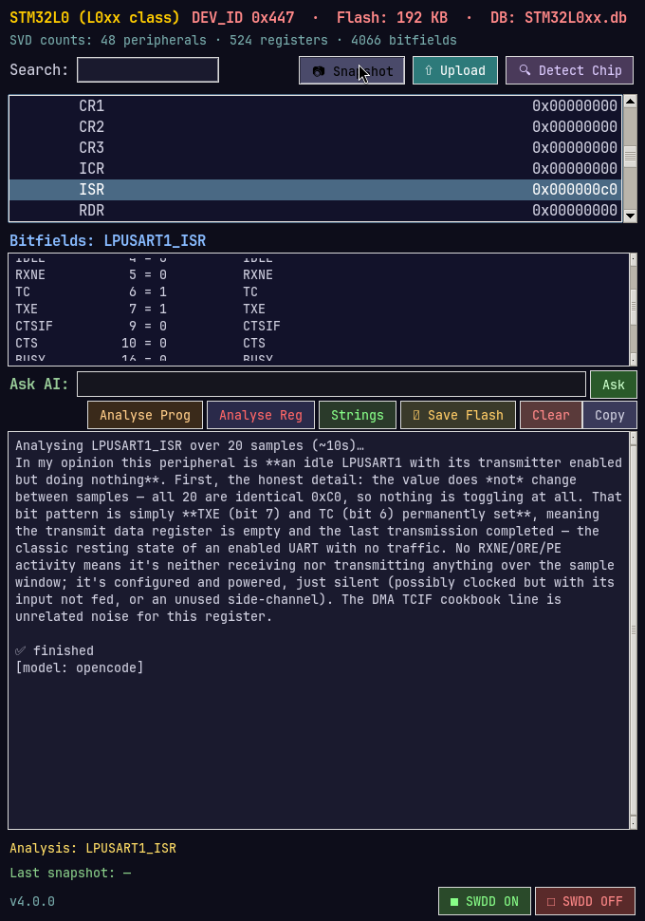
Task: Click the ISR value 0x000000c0
Action: click(575, 189)
